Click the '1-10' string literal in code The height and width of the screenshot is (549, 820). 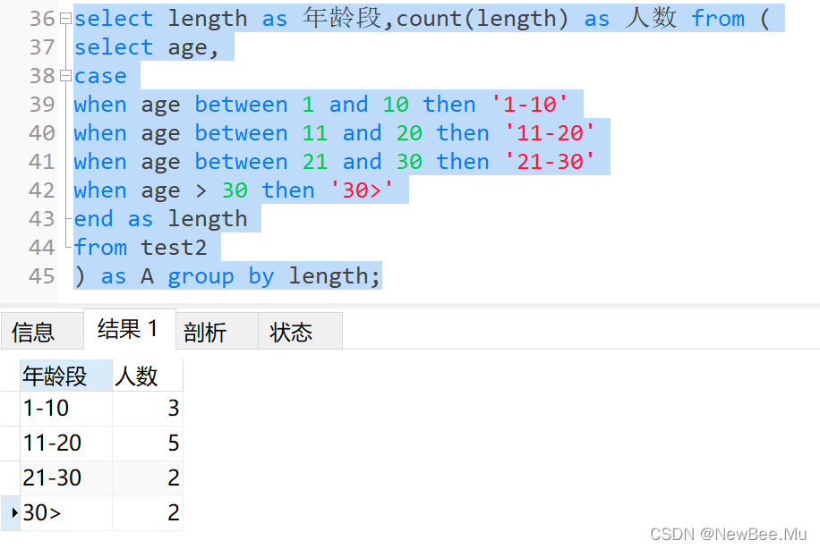coord(530,105)
